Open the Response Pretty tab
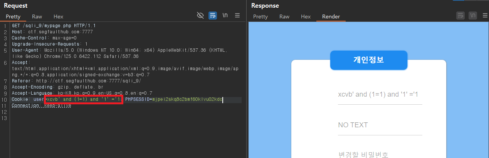This screenshot has height=158, width=489. coord(260,16)
